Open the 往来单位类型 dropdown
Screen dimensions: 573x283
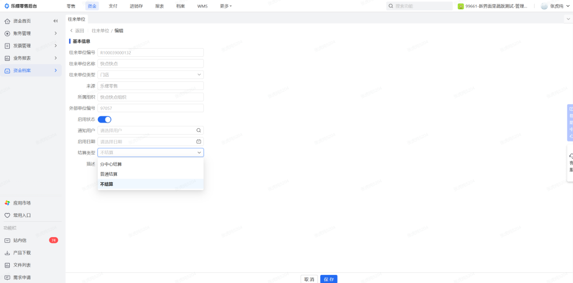pyautogui.click(x=151, y=74)
